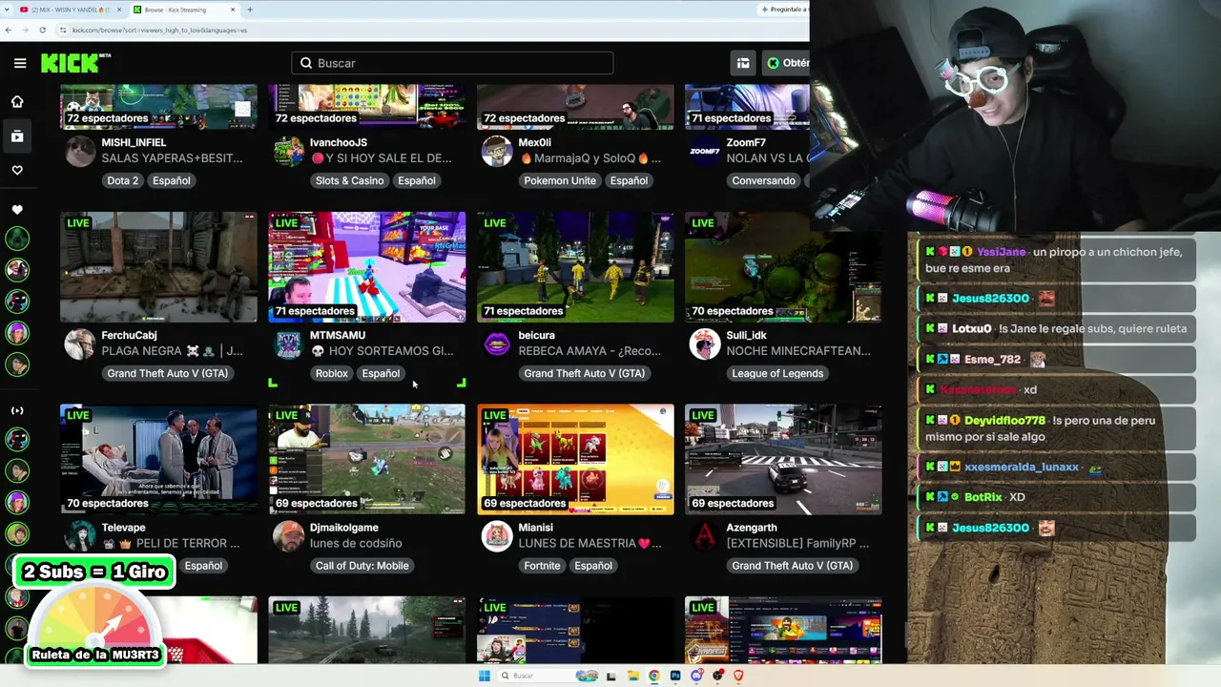
Task: Switch to the YouTube MIX Wisin y Yandel tab
Action: click(72, 10)
